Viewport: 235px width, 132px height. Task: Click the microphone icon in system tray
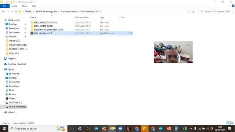[x=195, y=129]
